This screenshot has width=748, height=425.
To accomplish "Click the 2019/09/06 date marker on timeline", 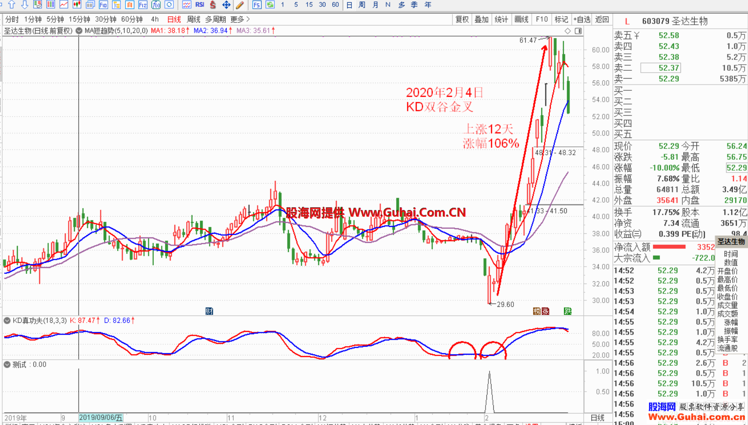I will [x=101, y=418].
